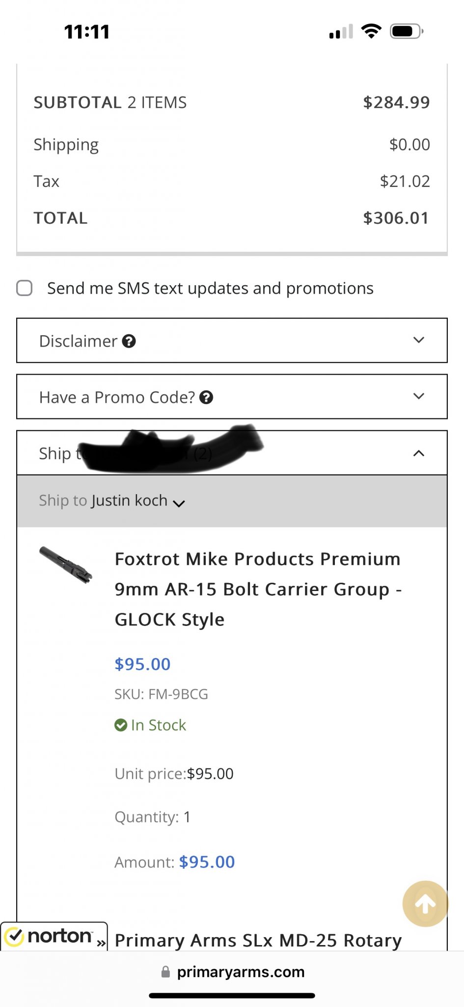Image resolution: width=464 pixels, height=1007 pixels.
Task: Open the Foxtrot Mike Bolt Carrier Group link
Action: tap(258, 589)
